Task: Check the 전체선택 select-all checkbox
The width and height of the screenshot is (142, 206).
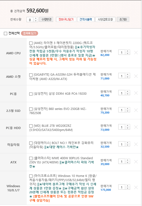Action: (6, 34)
